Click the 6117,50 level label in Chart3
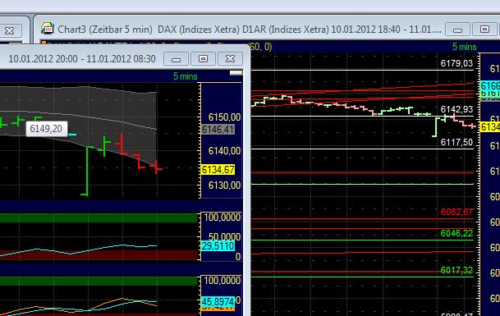The height and width of the screenshot is (316, 500). click(456, 143)
